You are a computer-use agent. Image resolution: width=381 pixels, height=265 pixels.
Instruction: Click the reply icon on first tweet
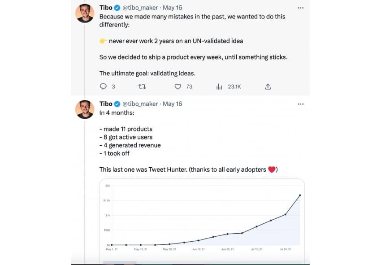(x=103, y=87)
